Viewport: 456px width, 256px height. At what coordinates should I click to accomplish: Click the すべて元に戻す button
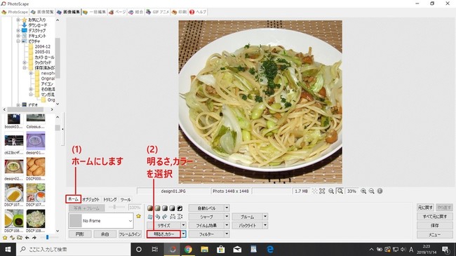[x=435, y=217]
